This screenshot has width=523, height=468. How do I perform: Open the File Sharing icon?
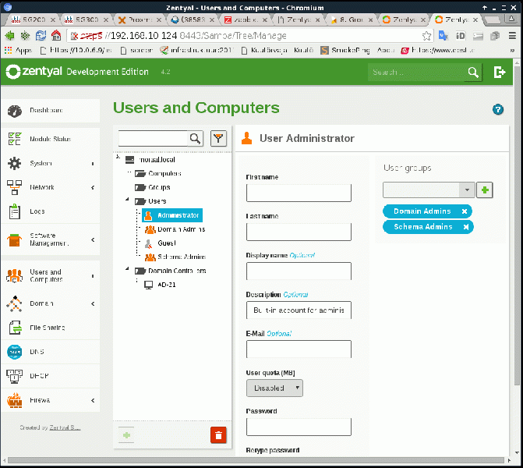(x=15, y=328)
